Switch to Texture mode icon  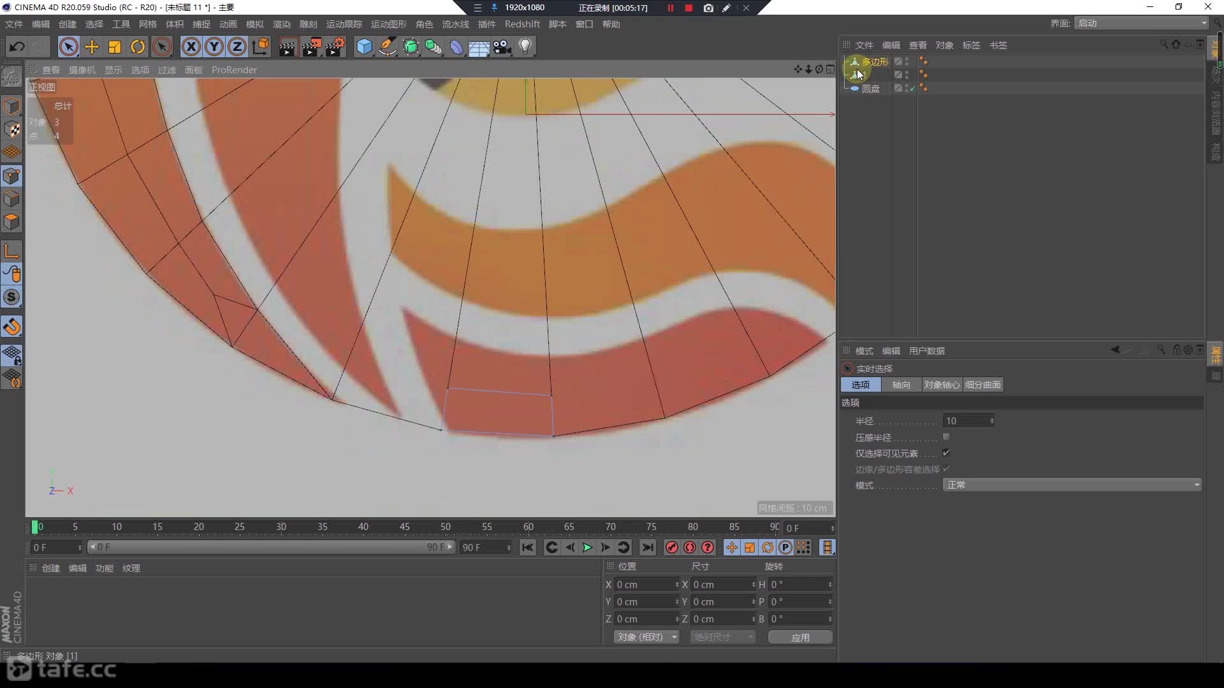(11, 129)
